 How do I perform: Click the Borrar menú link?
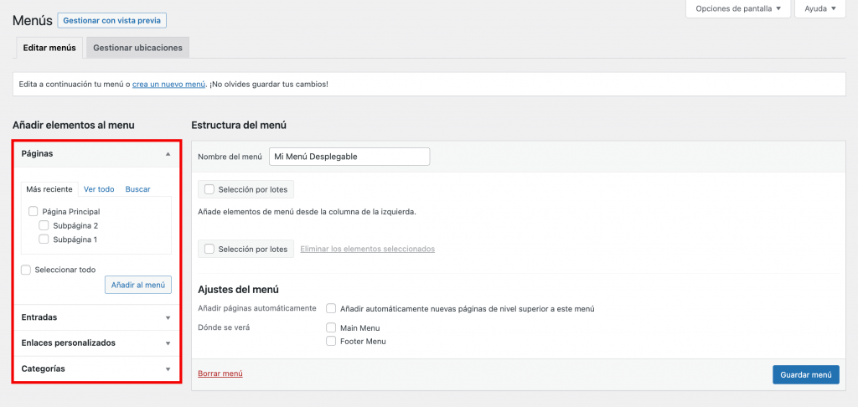tap(220, 374)
